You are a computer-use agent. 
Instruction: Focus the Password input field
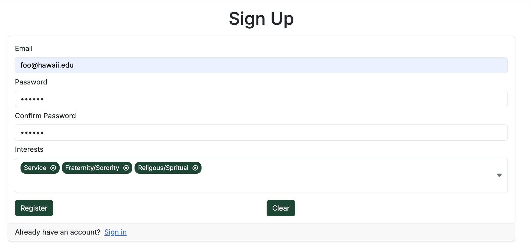point(261,99)
